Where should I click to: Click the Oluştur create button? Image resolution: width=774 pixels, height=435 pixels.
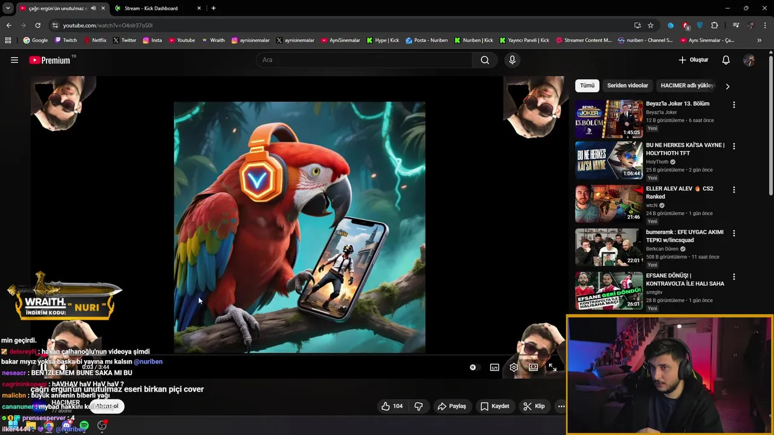tap(693, 60)
